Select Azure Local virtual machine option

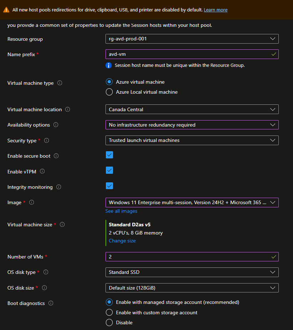(x=109, y=92)
